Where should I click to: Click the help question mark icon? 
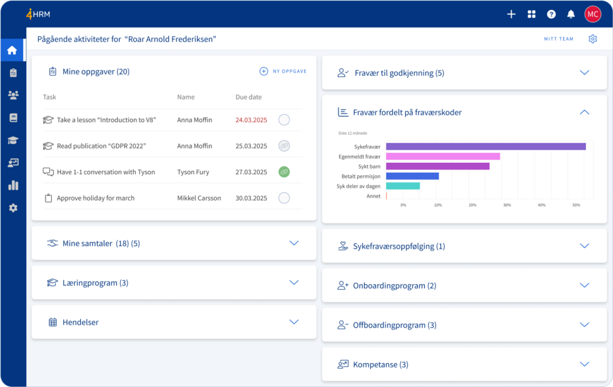coord(551,13)
